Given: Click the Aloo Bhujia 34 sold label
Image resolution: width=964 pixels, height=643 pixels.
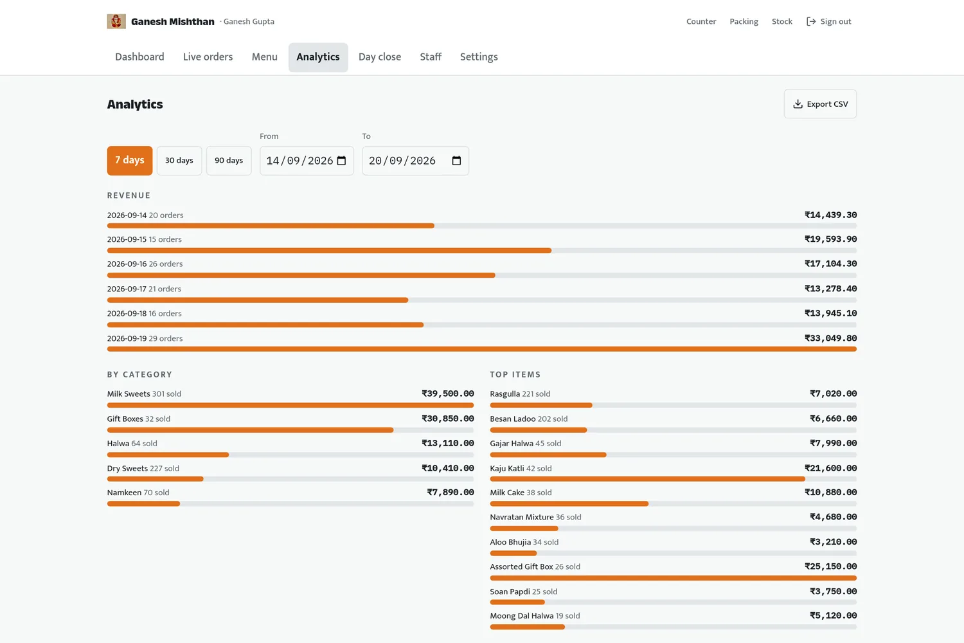Looking at the screenshot, I should tap(524, 543).
